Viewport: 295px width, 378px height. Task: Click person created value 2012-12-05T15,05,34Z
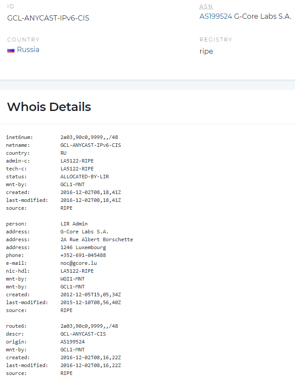(x=90, y=295)
